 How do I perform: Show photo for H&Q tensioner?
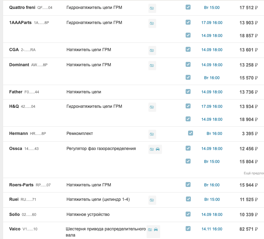pyautogui.click(x=152, y=107)
